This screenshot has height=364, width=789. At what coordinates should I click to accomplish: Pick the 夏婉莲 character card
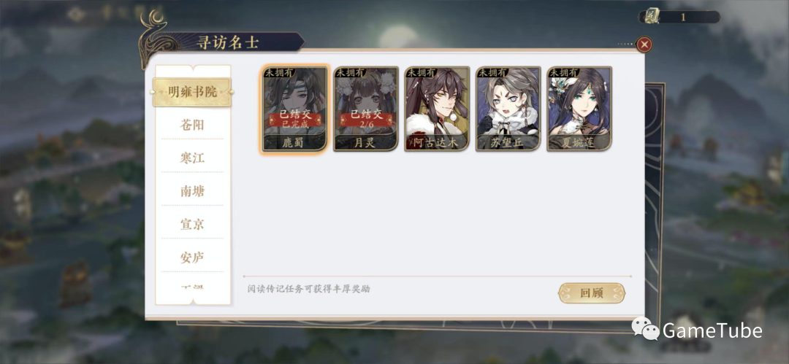coord(579,109)
